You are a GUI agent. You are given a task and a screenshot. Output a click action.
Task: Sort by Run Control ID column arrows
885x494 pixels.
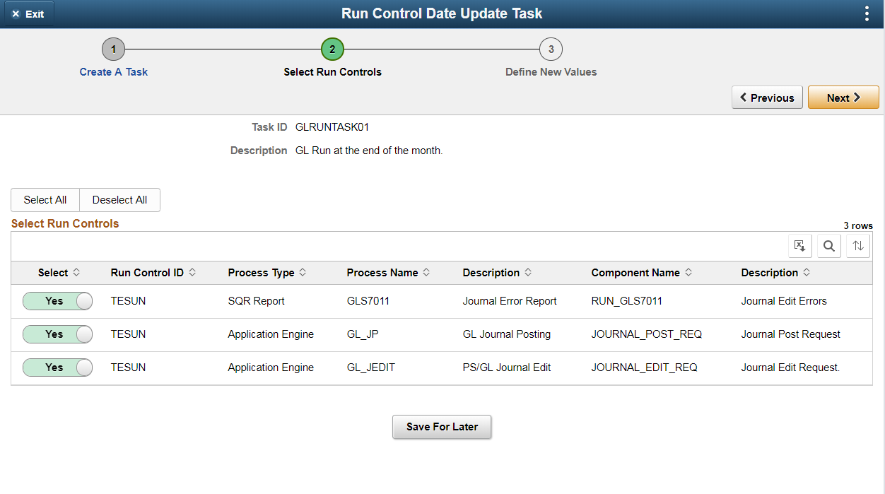192,273
